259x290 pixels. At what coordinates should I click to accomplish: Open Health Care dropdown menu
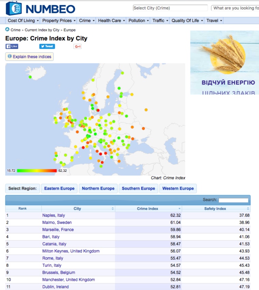tap(111, 20)
